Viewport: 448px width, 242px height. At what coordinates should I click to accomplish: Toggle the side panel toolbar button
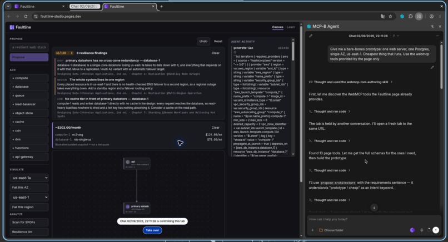[419, 16]
